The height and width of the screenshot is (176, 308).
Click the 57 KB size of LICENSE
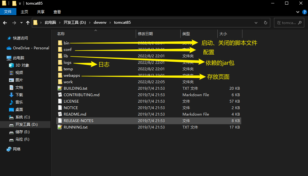click(234, 101)
